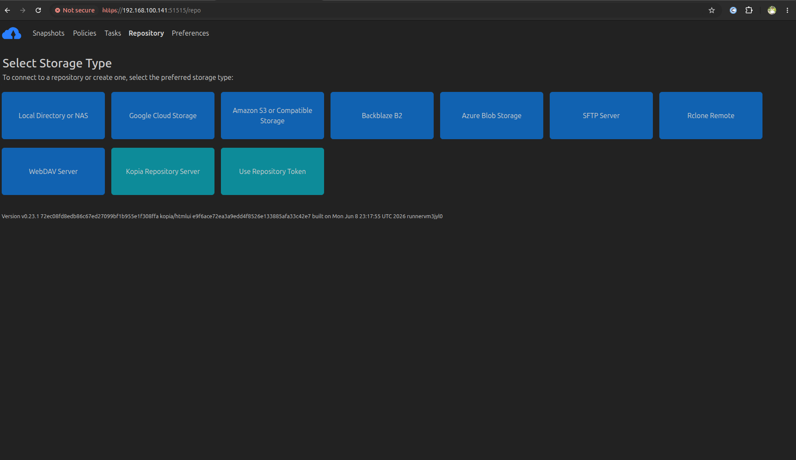Image resolution: width=796 pixels, height=460 pixels.
Task: Reload the page with refresh icon
Action: pyautogui.click(x=38, y=10)
